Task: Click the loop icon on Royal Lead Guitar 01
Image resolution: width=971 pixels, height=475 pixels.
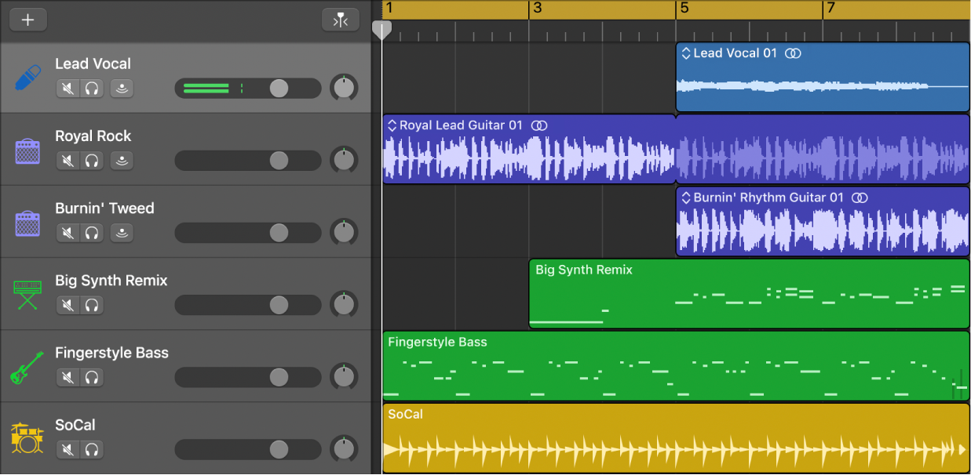Action: pyautogui.click(x=538, y=125)
